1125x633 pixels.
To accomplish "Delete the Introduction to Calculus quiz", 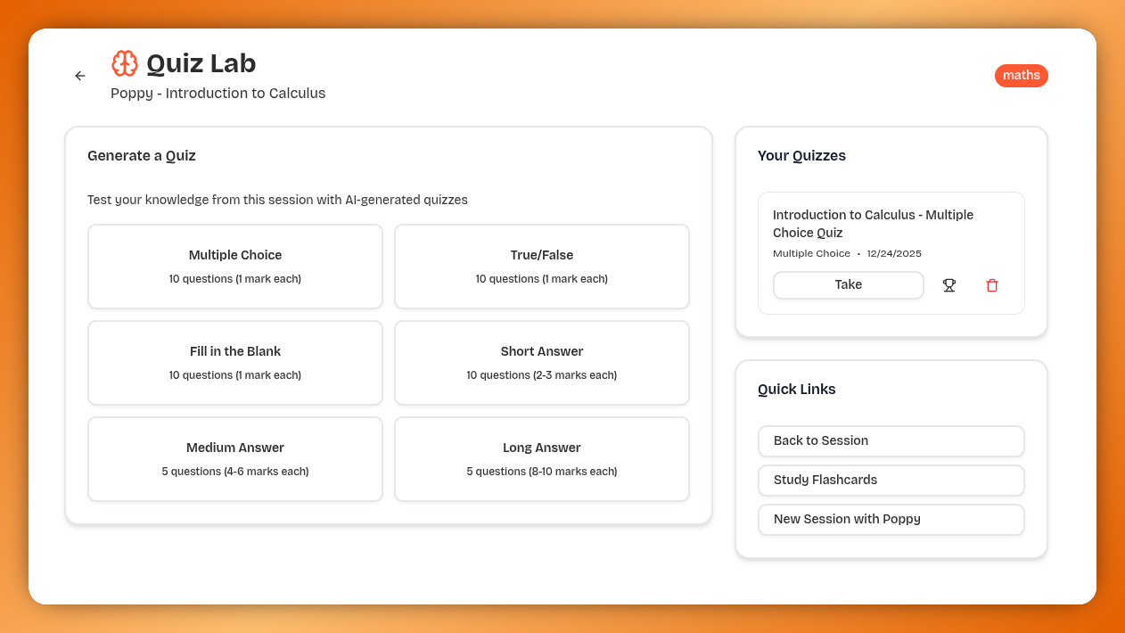I will [991, 284].
